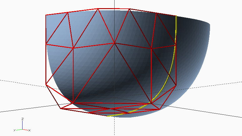This screenshot has height=136, width=242.
Task: Click the vertical axis line above the model
Action: point(115,4)
